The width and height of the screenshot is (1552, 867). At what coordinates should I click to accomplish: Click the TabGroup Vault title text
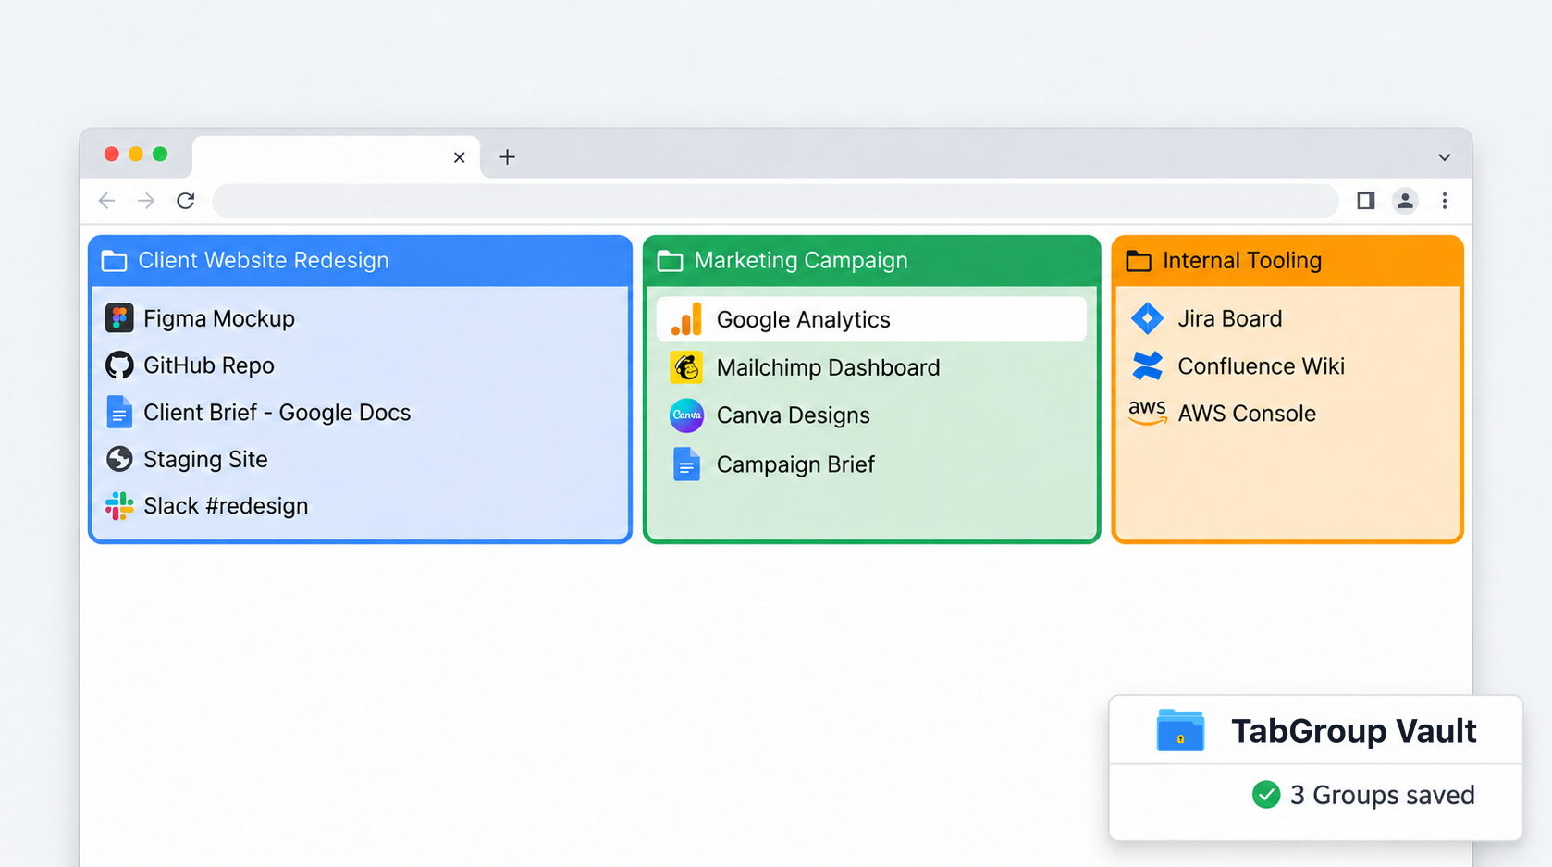(1354, 731)
